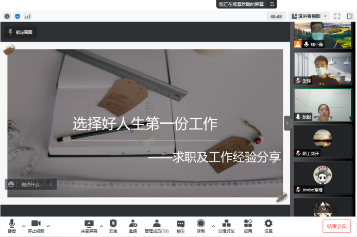
Task: Expand video options arrow beside 停止视频
Action: (x=48, y=226)
